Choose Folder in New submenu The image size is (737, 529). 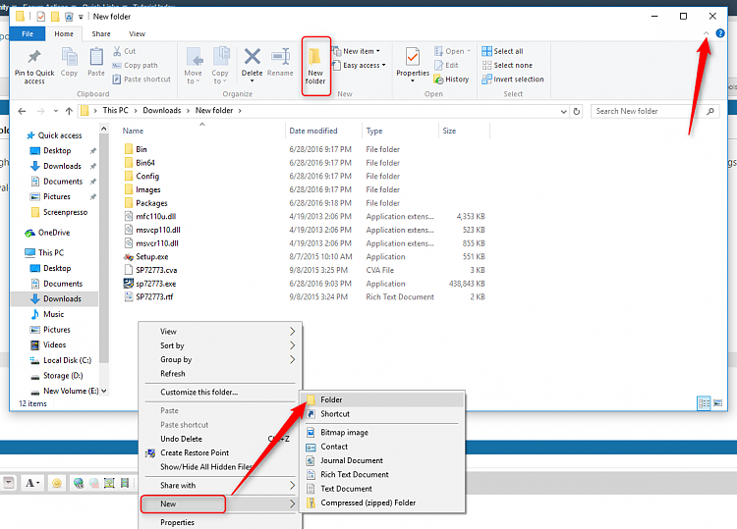click(x=382, y=399)
